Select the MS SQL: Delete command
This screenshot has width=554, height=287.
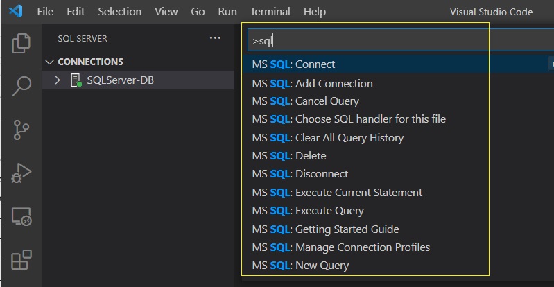tap(398, 155)
